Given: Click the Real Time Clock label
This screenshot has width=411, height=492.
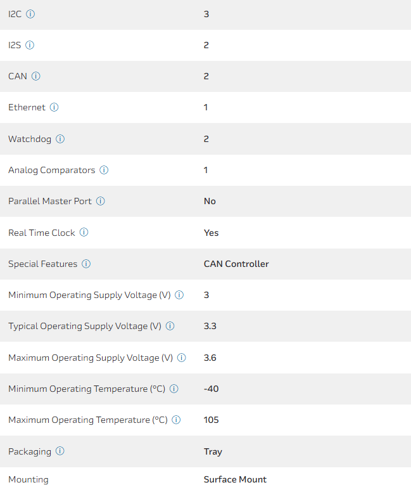Looking at the screenshot, I should click(41, 233).
